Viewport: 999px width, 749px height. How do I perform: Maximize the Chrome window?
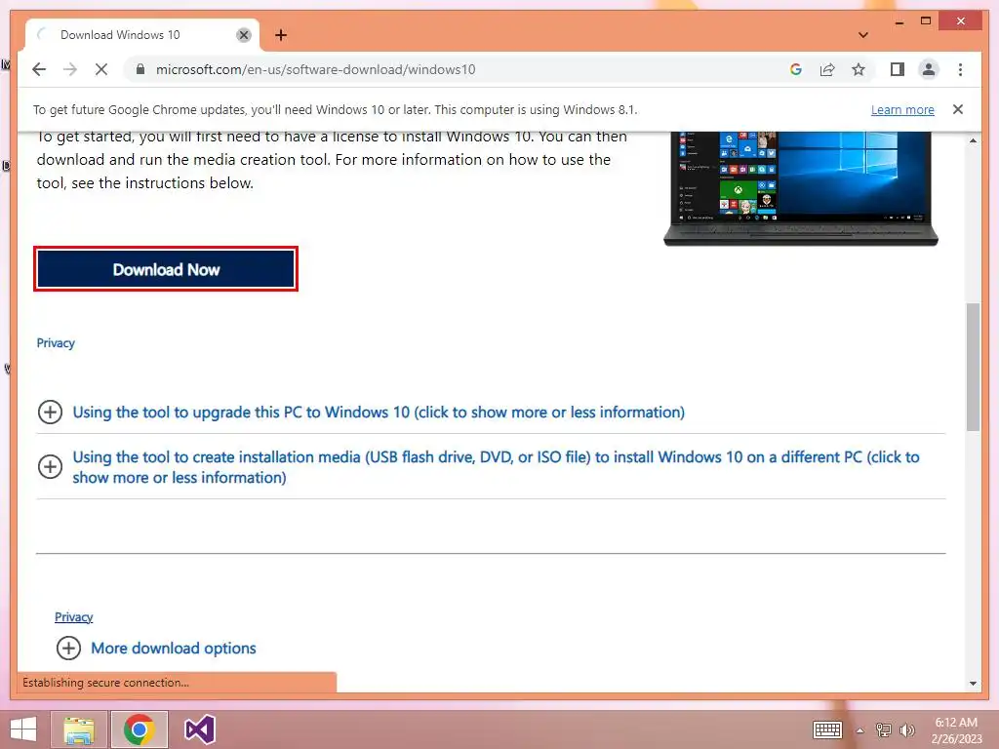926,21
